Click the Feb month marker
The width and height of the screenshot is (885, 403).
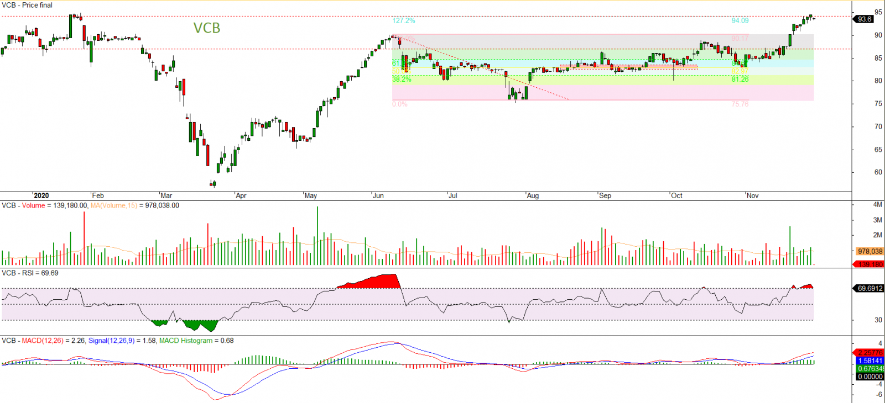point(98,195)
